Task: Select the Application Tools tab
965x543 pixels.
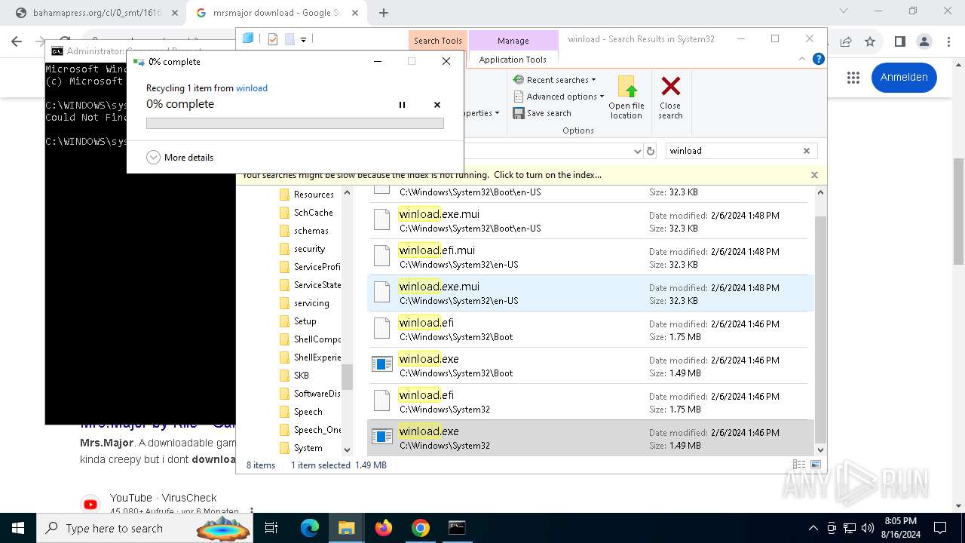Action: [x=513, y=60]
